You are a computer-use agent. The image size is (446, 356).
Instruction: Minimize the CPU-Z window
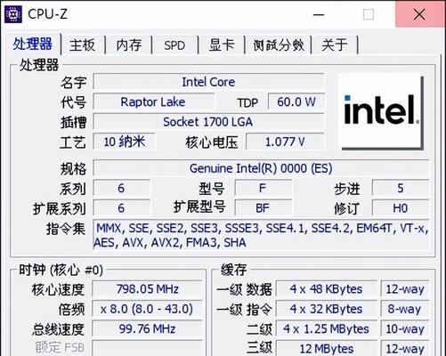[x=319, y=14]
